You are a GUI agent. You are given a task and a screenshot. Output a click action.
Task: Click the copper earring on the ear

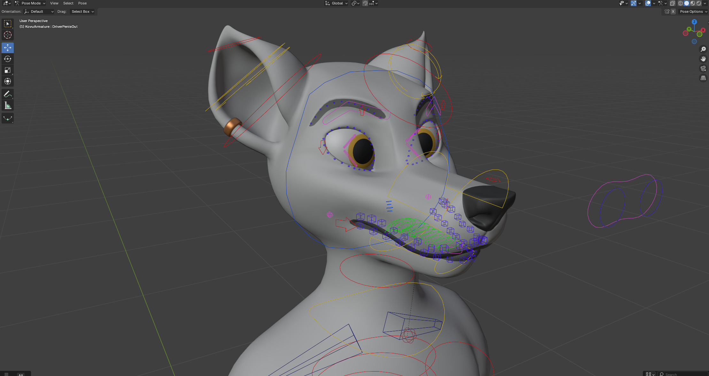pos(232,127)
